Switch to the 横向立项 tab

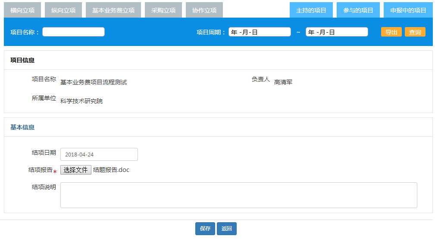22,10
